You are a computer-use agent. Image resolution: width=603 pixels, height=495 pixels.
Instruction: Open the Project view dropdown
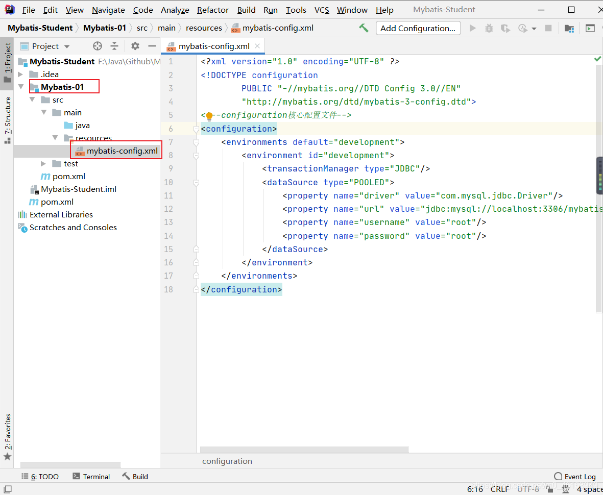point(66,46)
